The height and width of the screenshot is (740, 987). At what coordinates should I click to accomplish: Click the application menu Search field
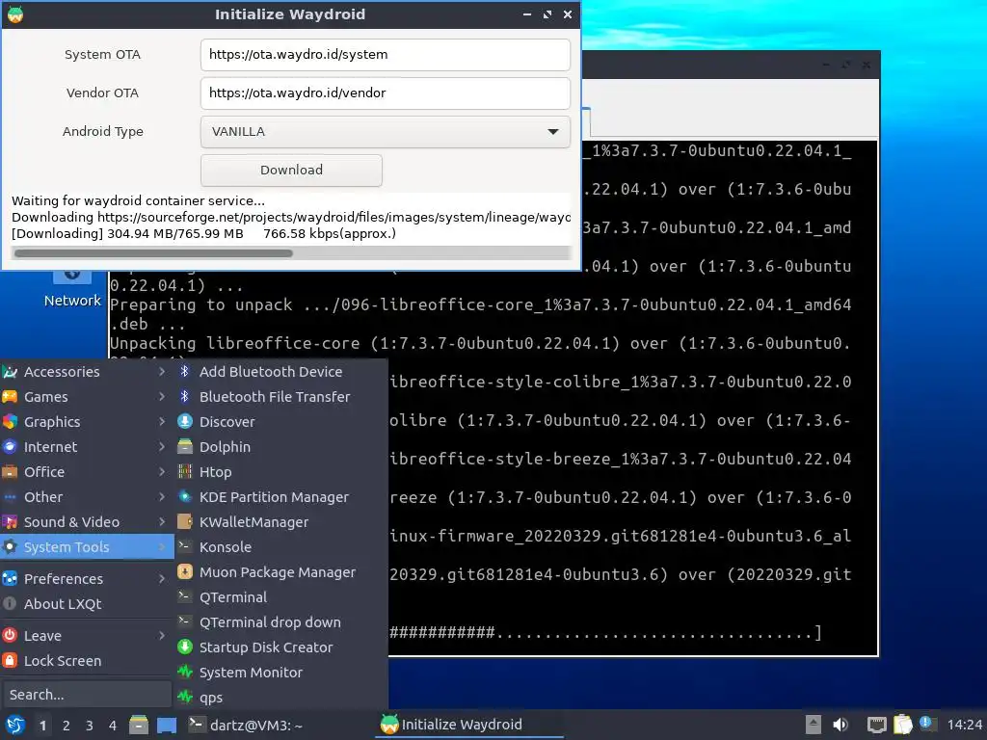point(86,695)
